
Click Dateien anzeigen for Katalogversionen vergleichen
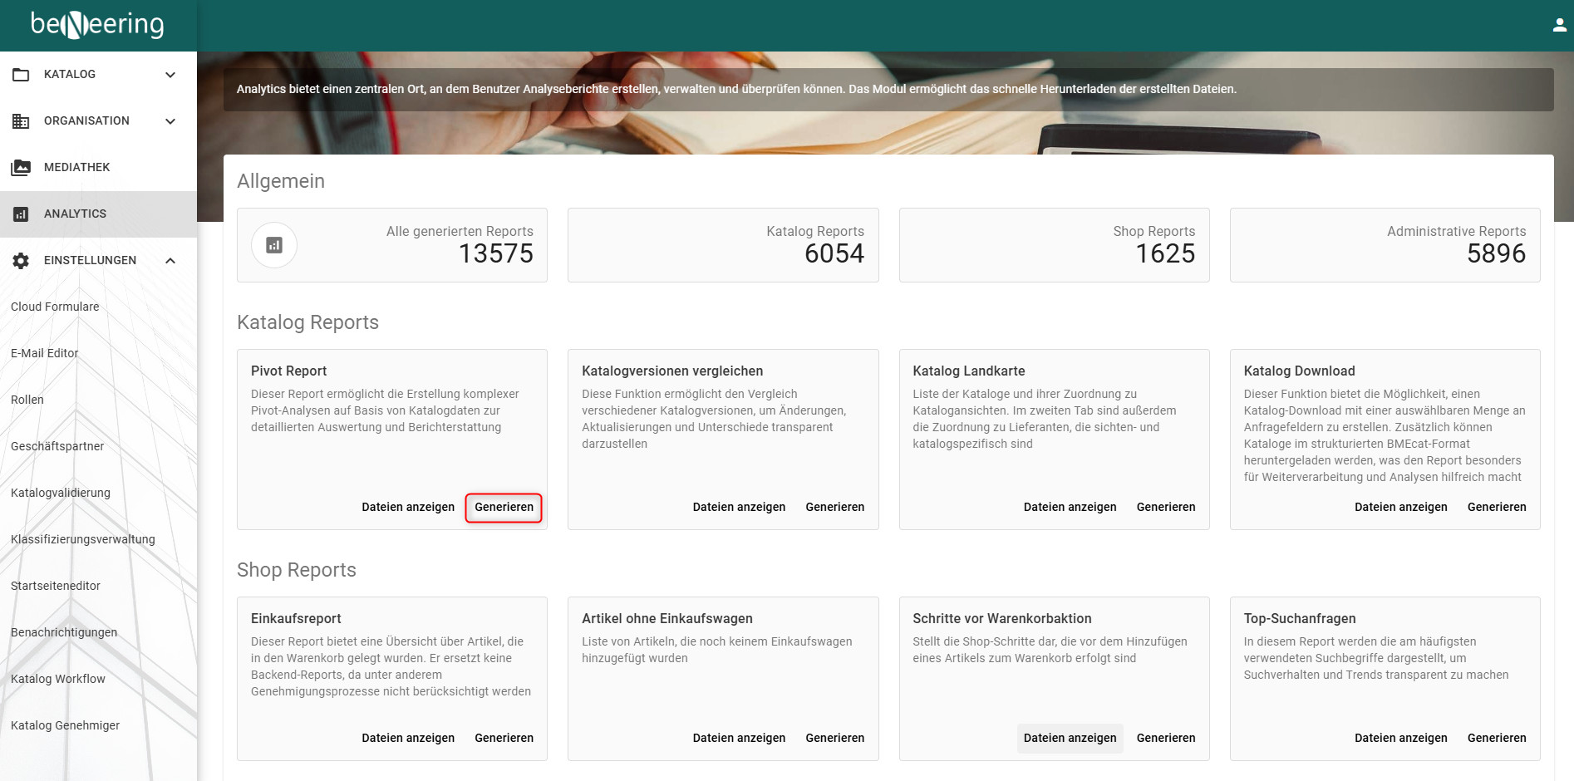739,508
